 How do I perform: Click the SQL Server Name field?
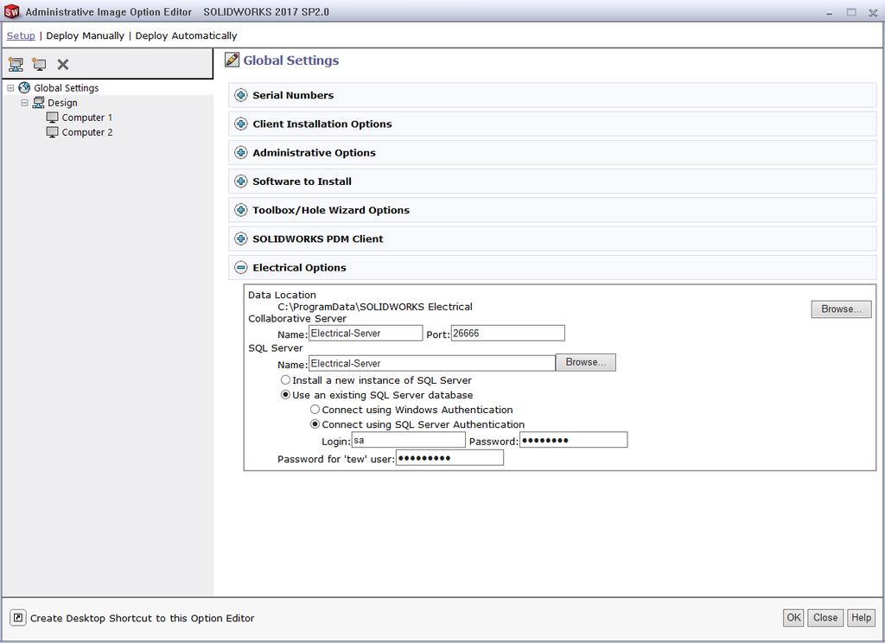432,363
